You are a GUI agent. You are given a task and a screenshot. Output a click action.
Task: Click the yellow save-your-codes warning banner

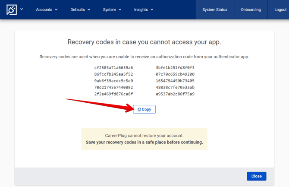144,139
